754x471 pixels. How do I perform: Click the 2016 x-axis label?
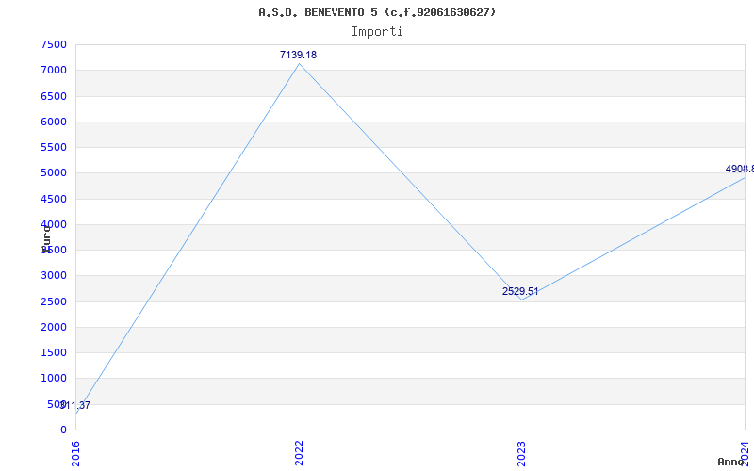75,453
